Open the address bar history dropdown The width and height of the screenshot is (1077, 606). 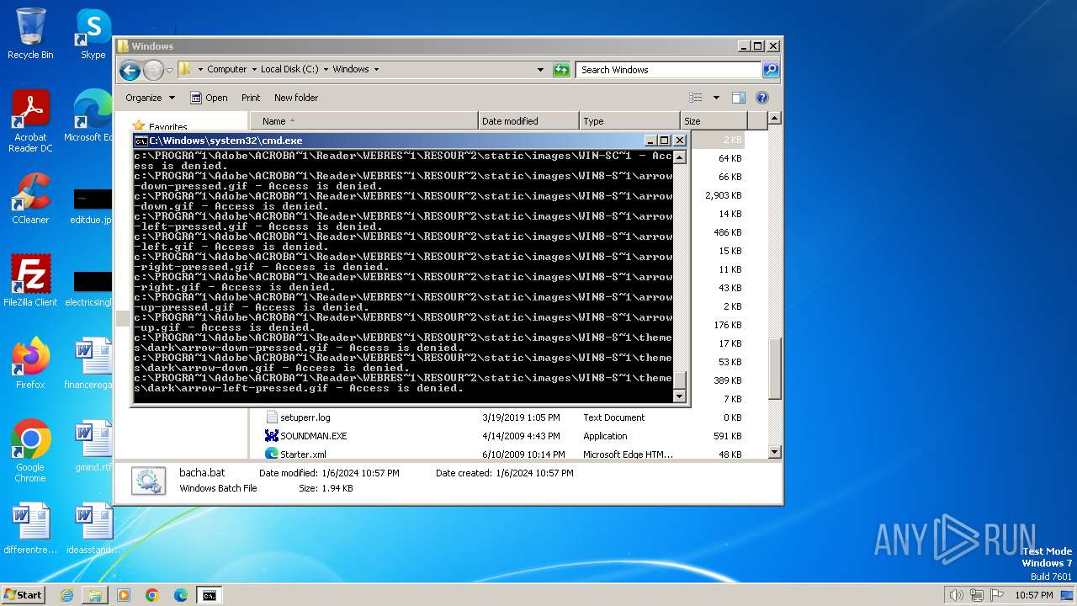pos(540,70)
